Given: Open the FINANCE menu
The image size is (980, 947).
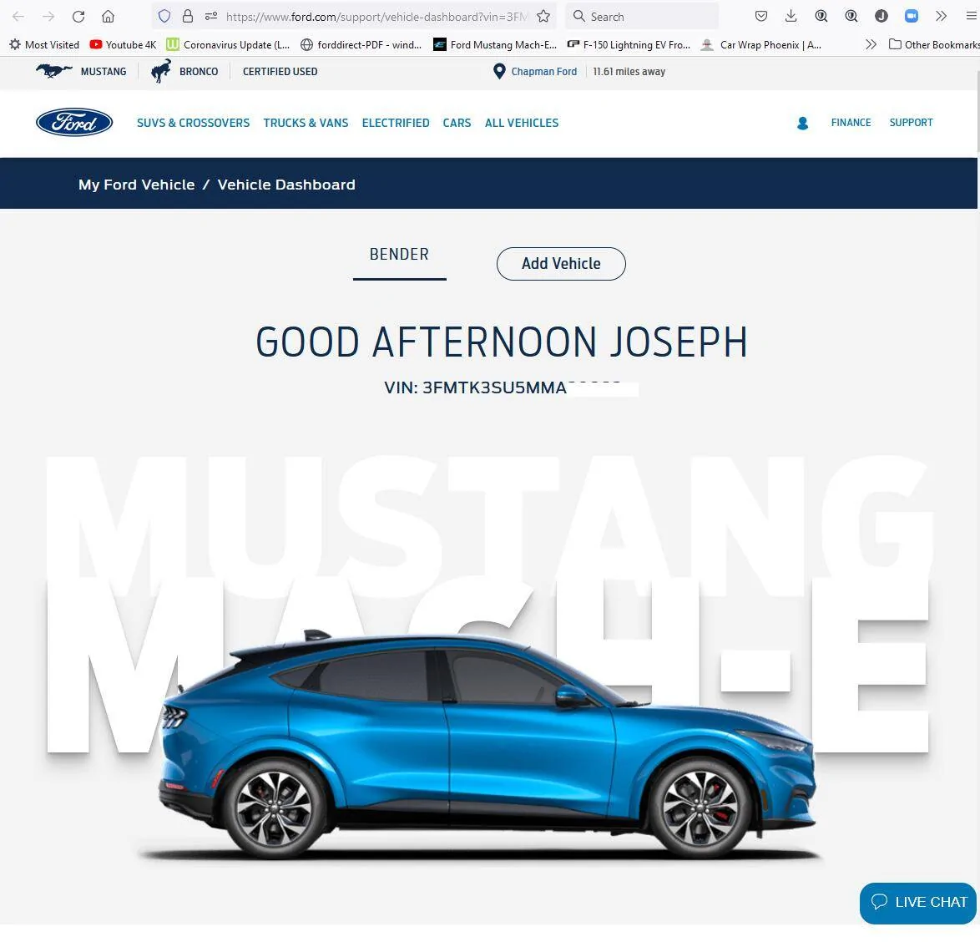Looking at the screenshot, I should click(x=851, y=123).
